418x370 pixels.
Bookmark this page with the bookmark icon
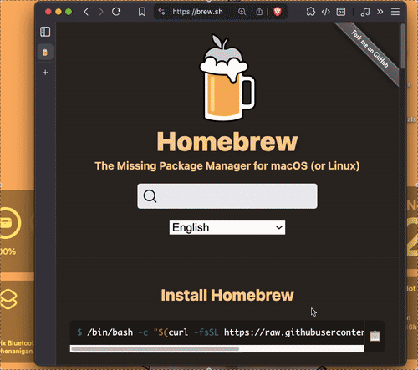tap(142, 12)
